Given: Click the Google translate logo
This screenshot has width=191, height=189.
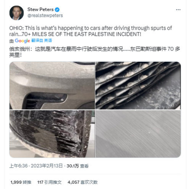Looking at the screenshot, I should [x=23, y=41].
